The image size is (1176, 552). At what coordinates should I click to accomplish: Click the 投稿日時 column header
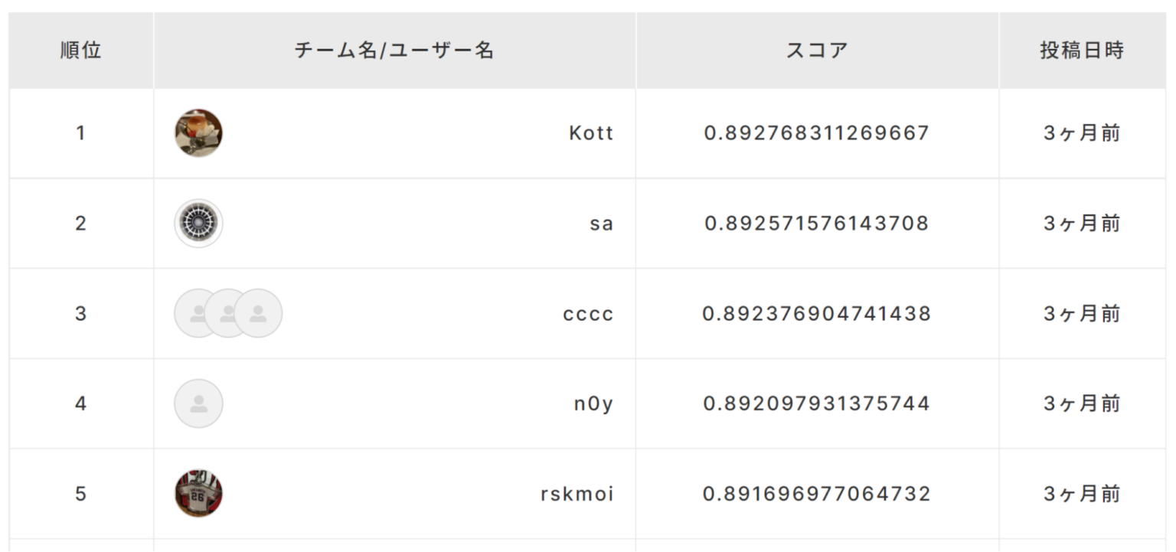[1083, 51]
